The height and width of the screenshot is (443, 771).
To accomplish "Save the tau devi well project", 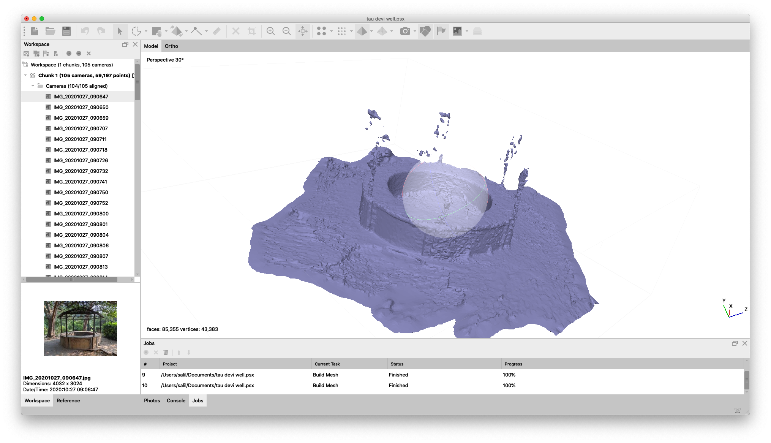I will tap(66, 31).
